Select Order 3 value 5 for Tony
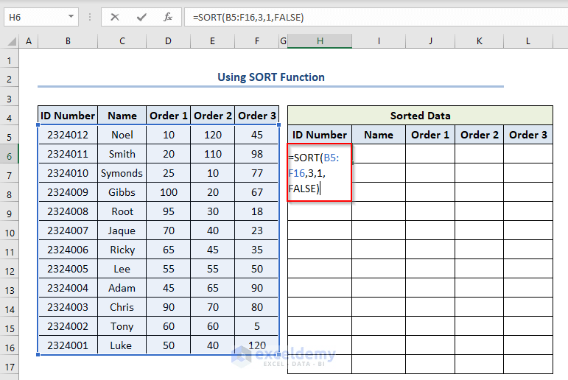Image resolution: width=568 pixels, height=380 pixels. [257, 326]
